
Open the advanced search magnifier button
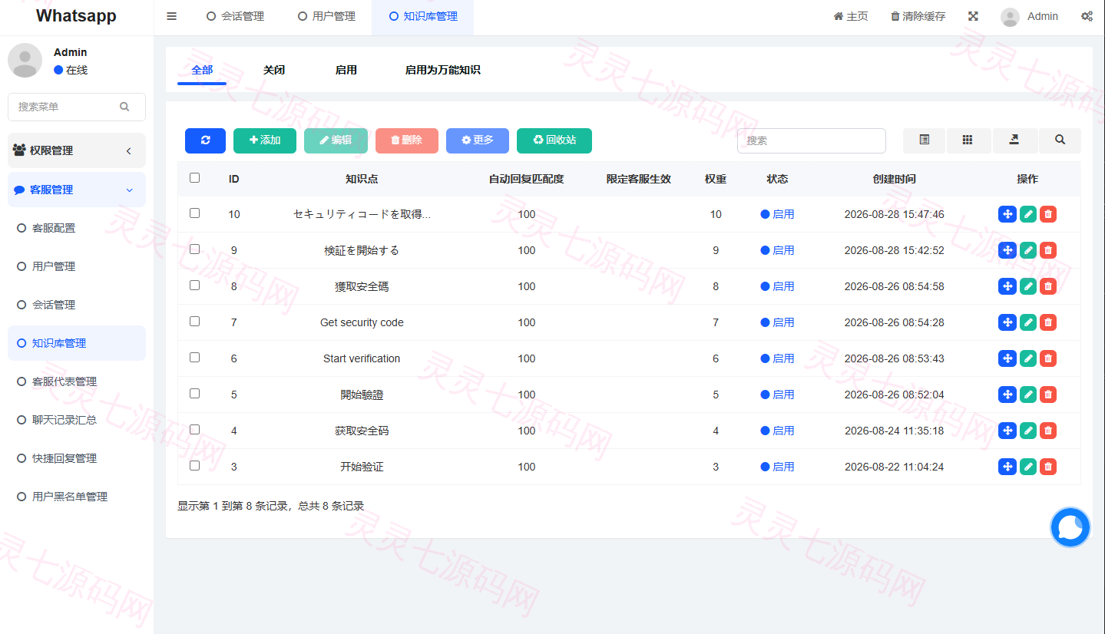click(1060, 140)
